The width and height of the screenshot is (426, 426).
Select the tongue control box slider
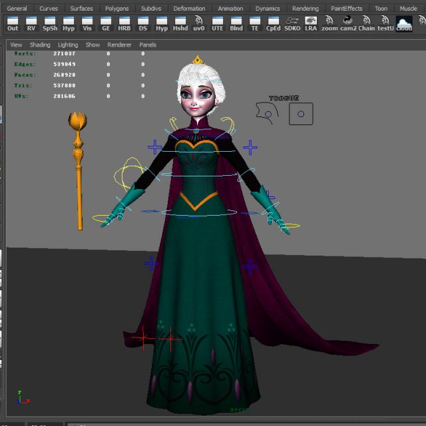pos(301,114)
